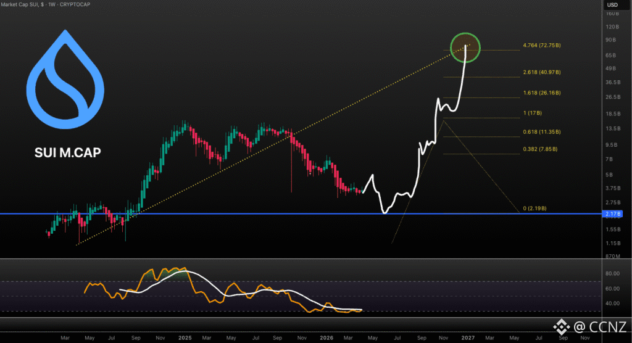This screenshot has height=343, width=632.
Task: Click the 5B price axis label
Action: [609, 175]
